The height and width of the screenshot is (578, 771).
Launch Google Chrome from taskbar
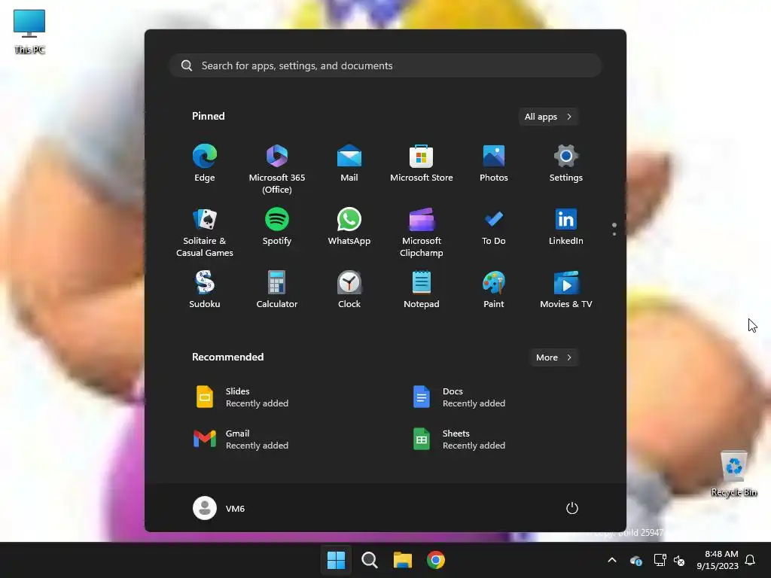pyautogui.click(x=436, y=560)
